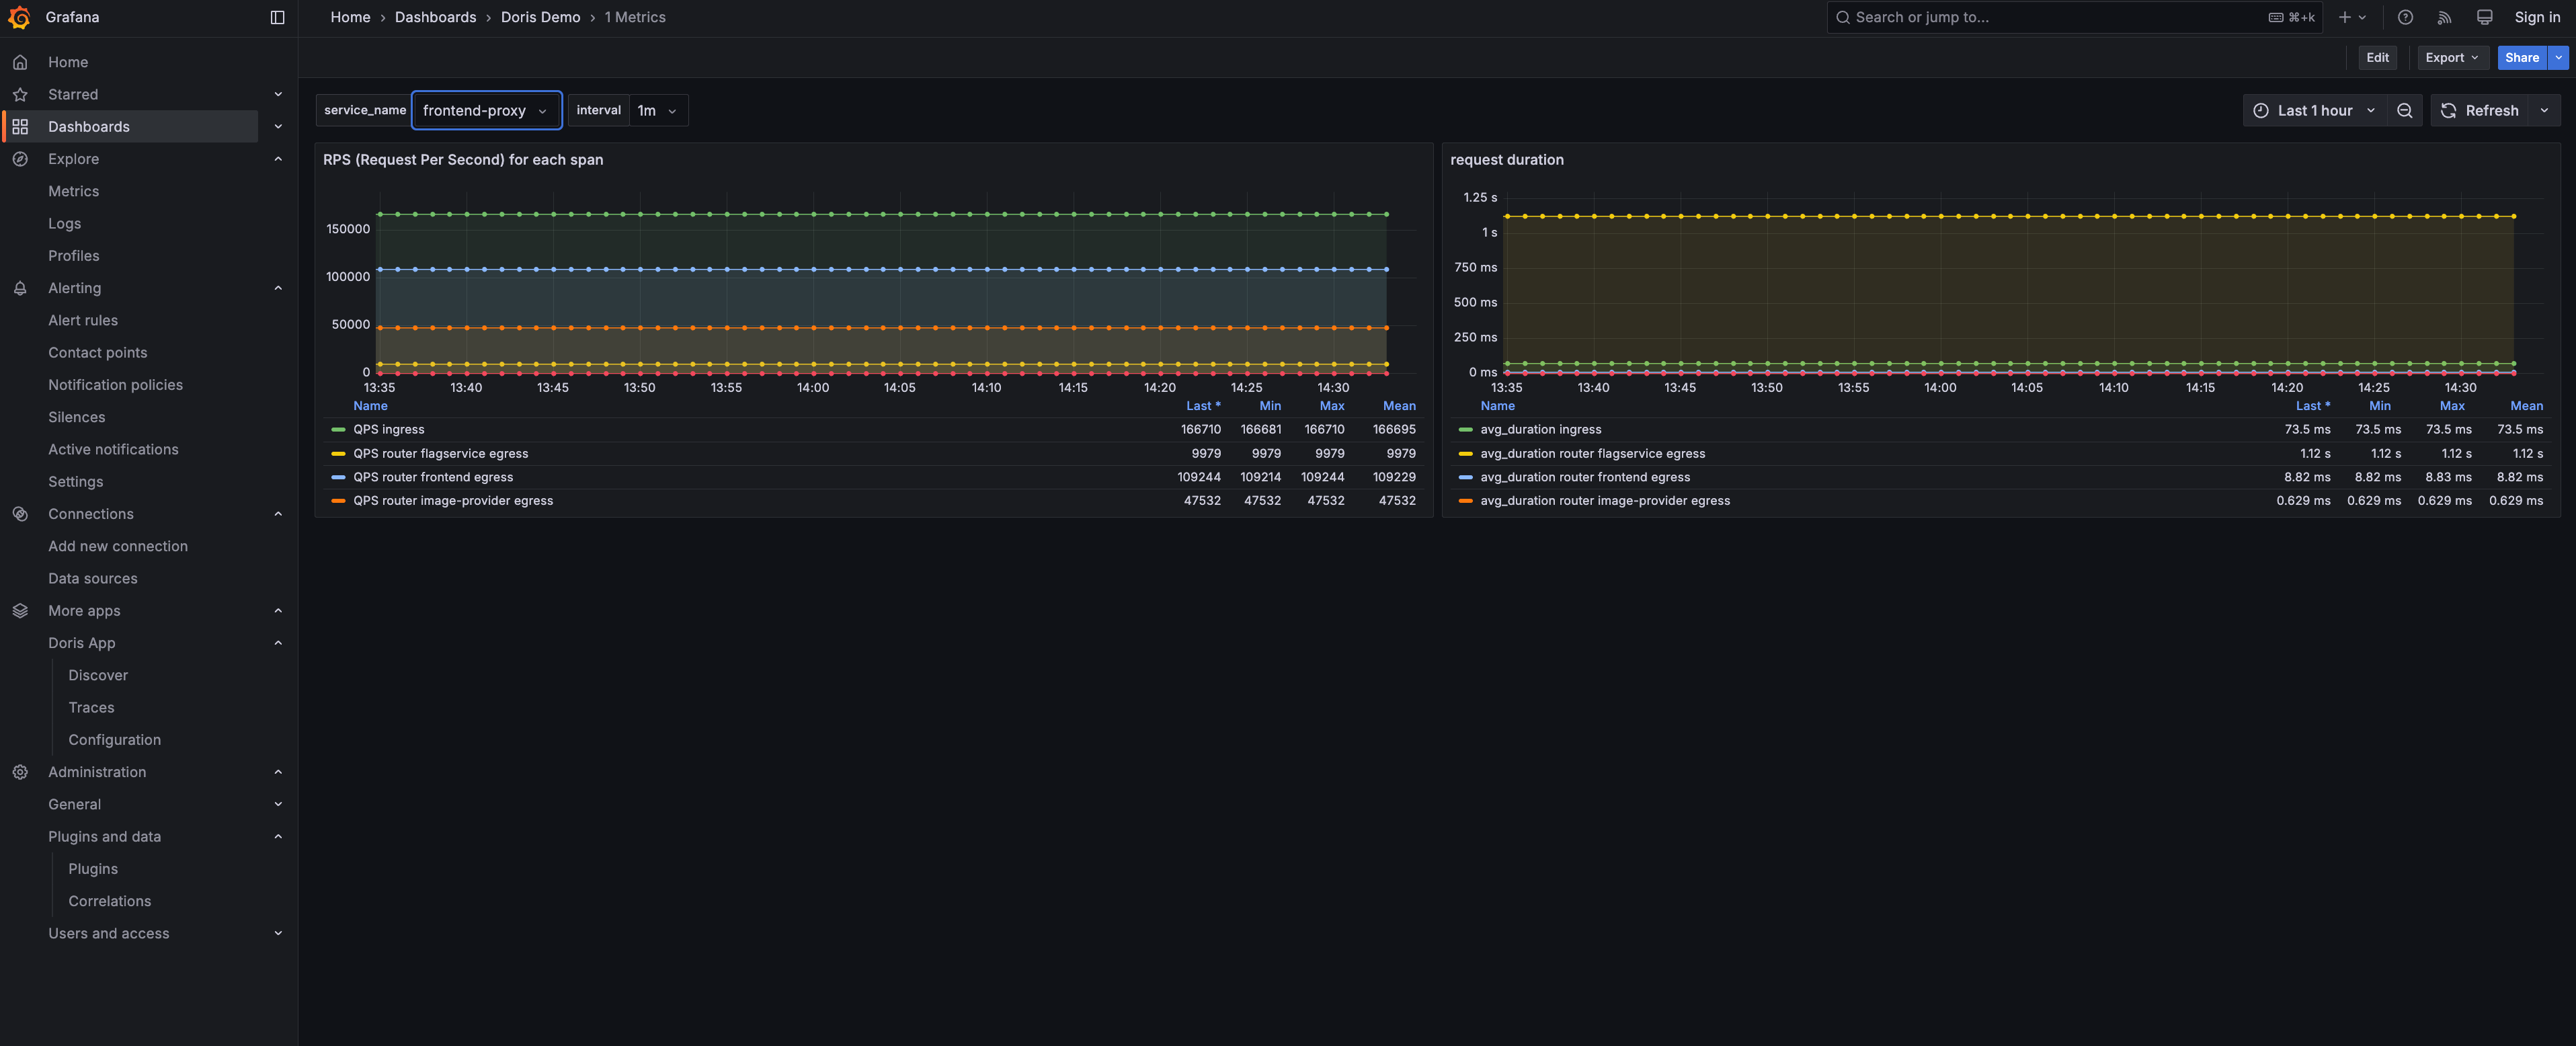
Task: Open Traces under Doris App
Action: (91, 707)
